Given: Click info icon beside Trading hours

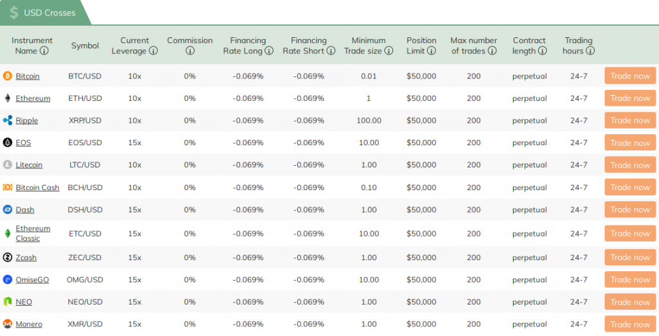Looking at the screenshot, I should [x=590, y=51].
